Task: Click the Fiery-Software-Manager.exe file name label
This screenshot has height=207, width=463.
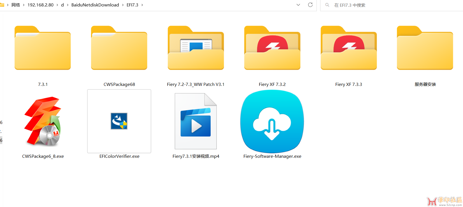Action: tap(272, 156)
